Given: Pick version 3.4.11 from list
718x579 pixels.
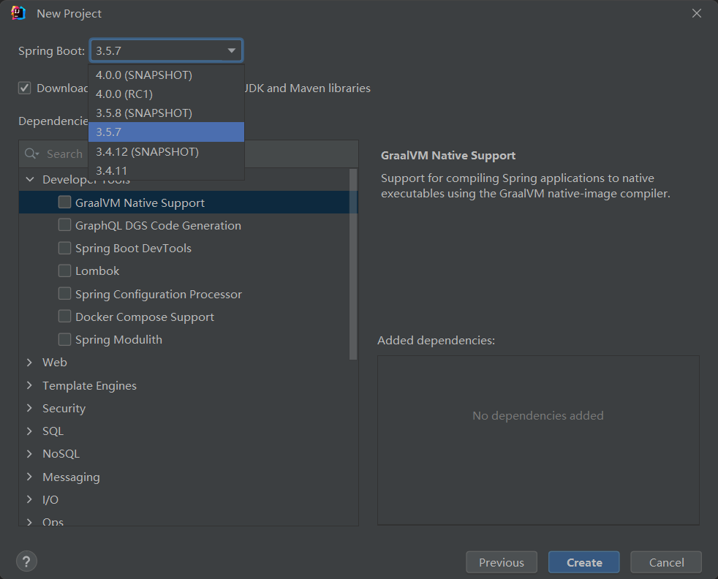Looking at the screenshot, I should (166, 171).
